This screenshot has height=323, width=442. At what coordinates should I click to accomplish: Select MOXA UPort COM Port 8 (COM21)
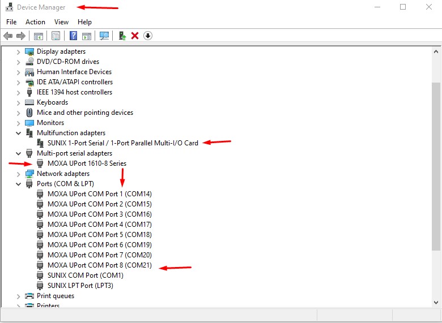click(100, 265)
